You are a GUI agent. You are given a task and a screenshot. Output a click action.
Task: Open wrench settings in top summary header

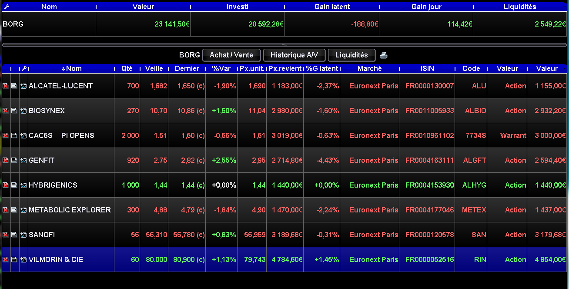click(x=7, y=7)
